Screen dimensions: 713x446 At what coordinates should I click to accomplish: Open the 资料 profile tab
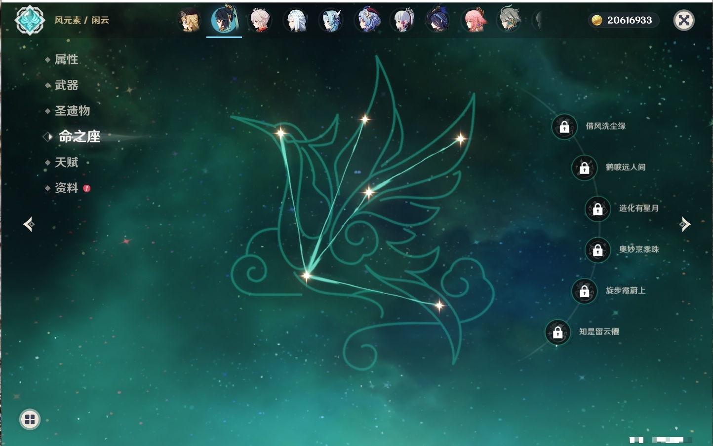[66, 188]
